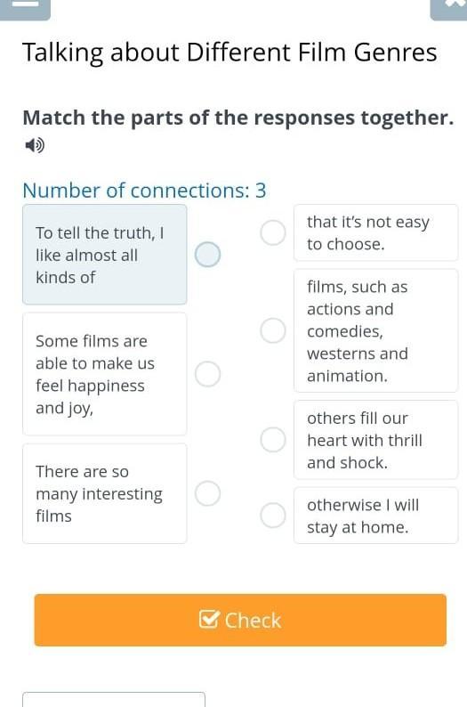Screen dimensions: 467x707
Task: Select connector for 'Some films are able'
Action: pyautogui.click(x=207, y=374)
